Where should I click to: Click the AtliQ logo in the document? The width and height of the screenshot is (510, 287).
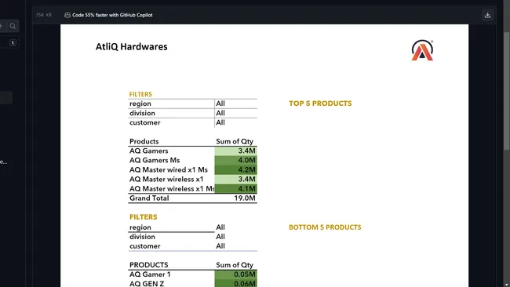click(x=422, y=50)
